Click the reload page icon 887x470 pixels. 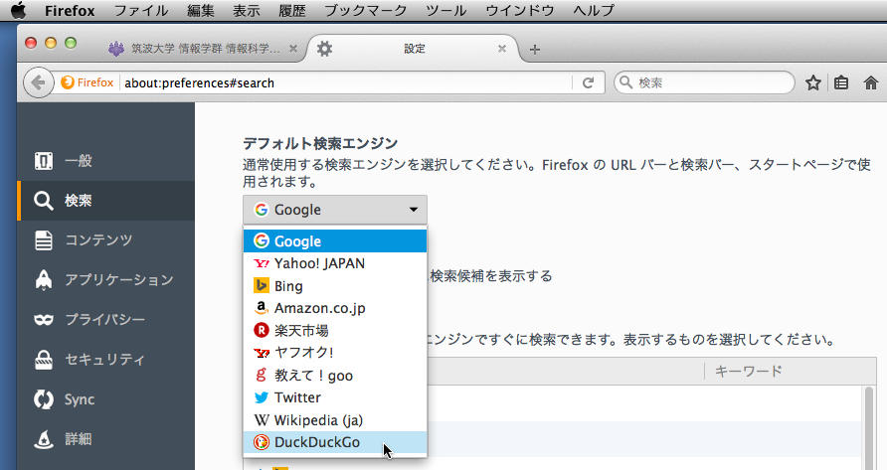click(589, 82)
